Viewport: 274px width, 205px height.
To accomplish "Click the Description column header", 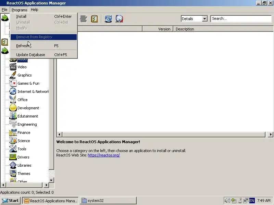I will [x=223, y=29].
